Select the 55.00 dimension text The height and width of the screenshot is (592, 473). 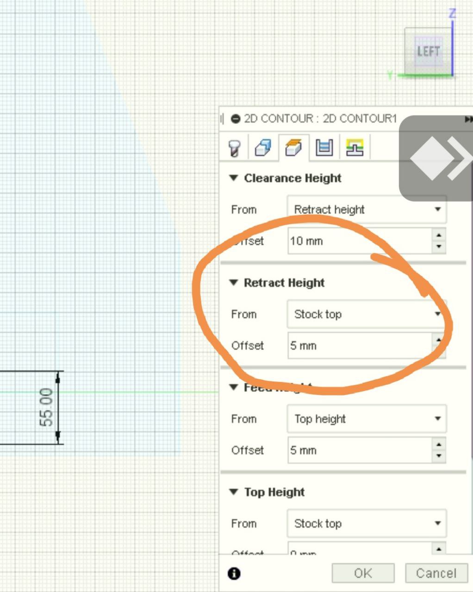[46, 407]
